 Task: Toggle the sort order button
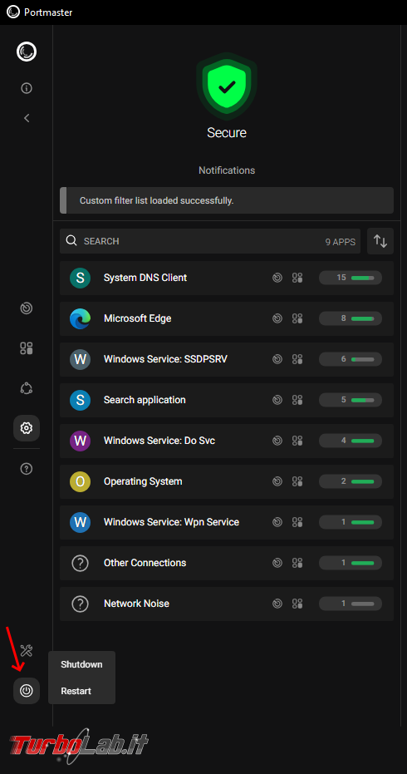point(380,241)
